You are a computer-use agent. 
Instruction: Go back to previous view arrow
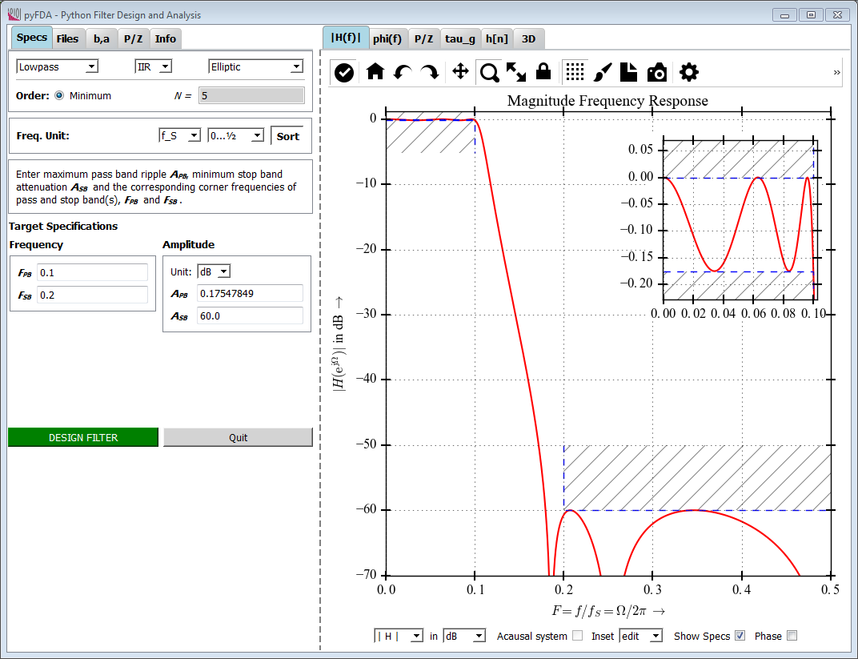[x=403, y=72]
